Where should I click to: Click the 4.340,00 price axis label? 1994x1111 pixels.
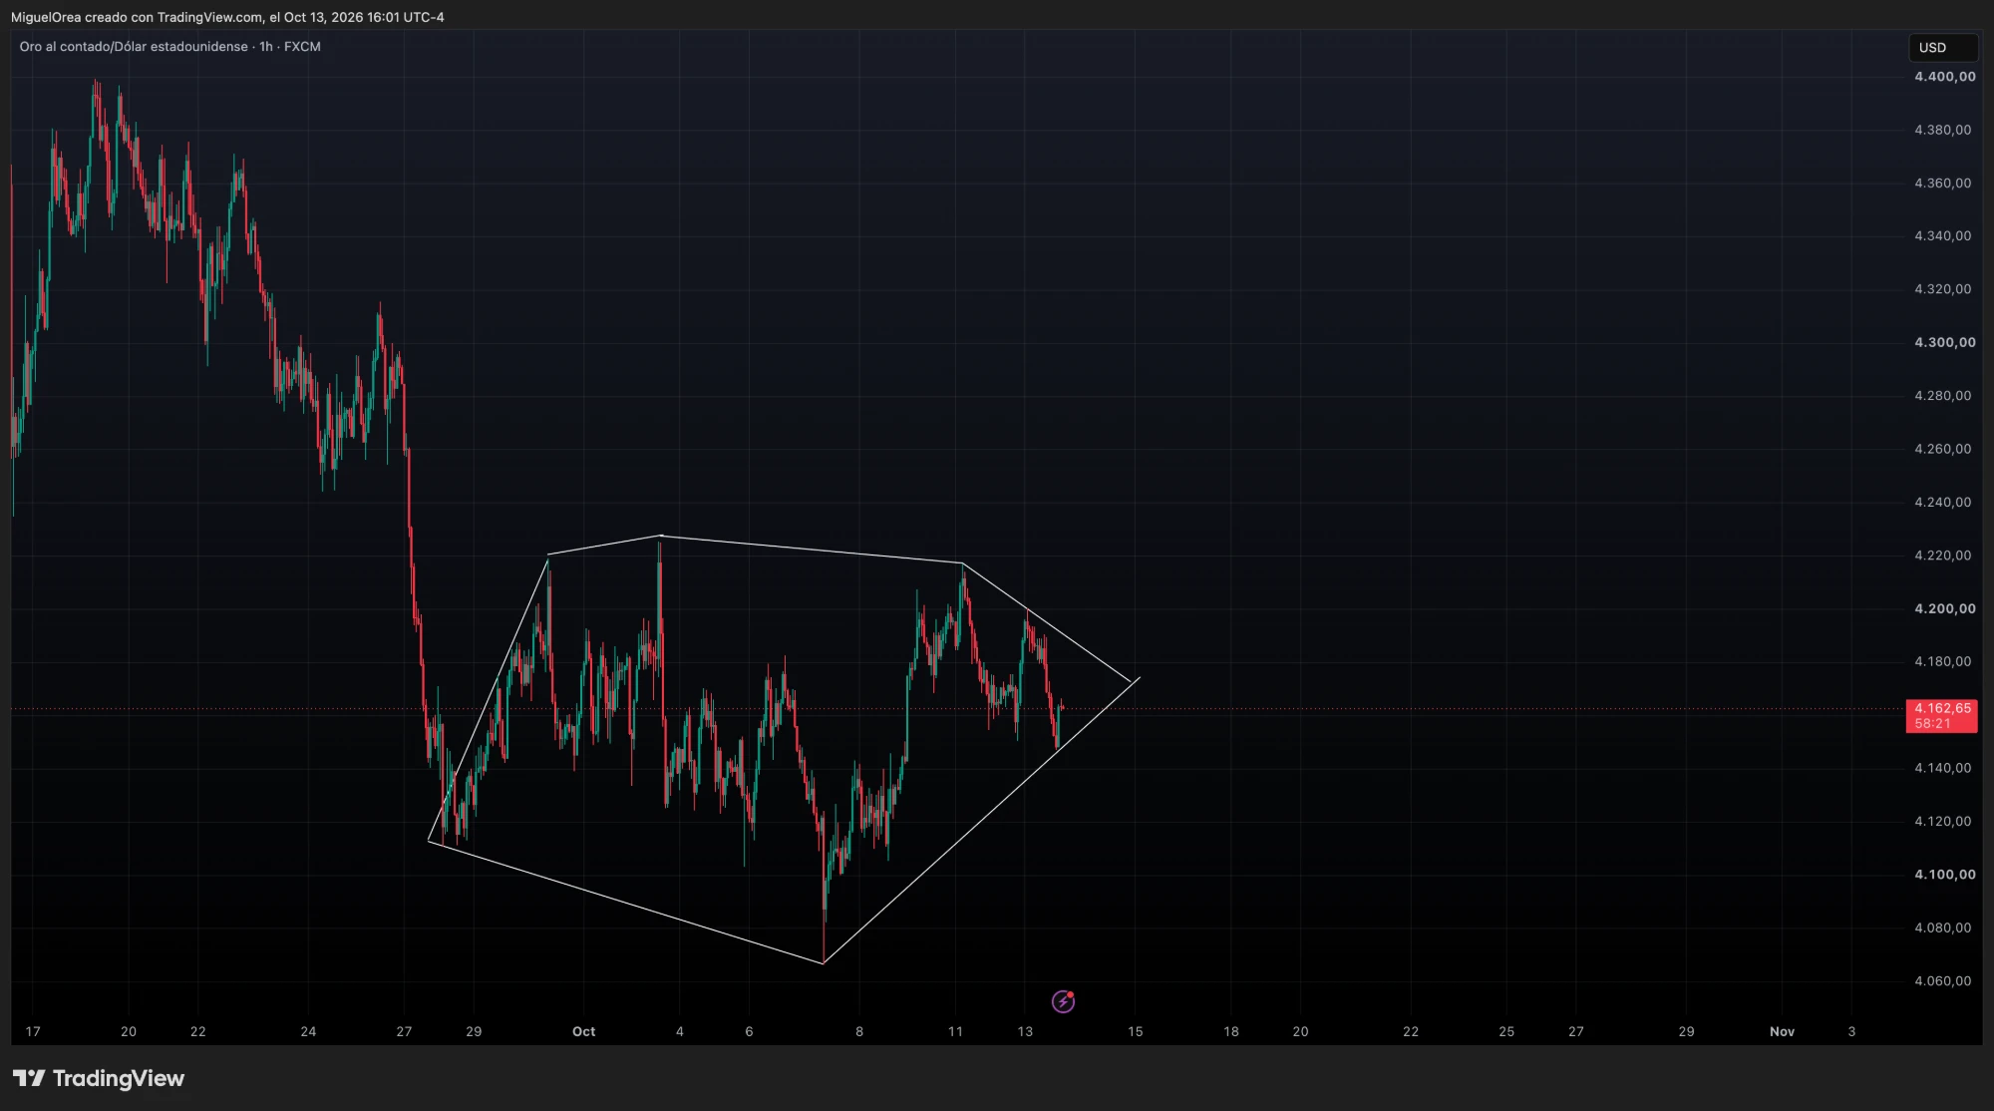point(1942,236)
